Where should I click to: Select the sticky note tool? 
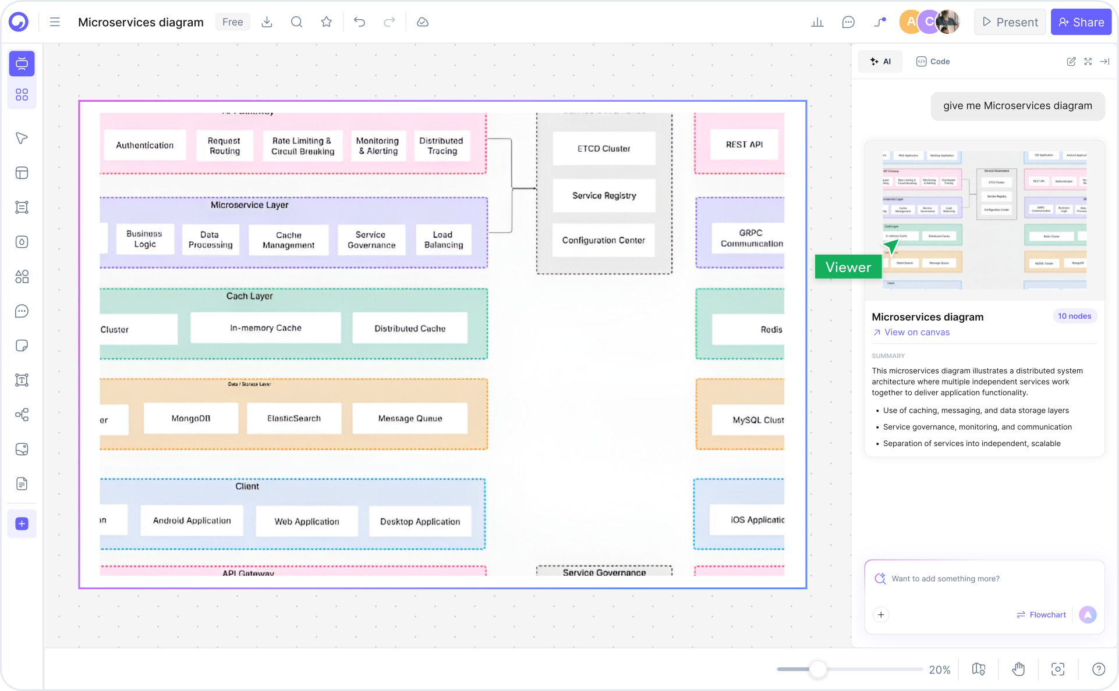[22, 345]
